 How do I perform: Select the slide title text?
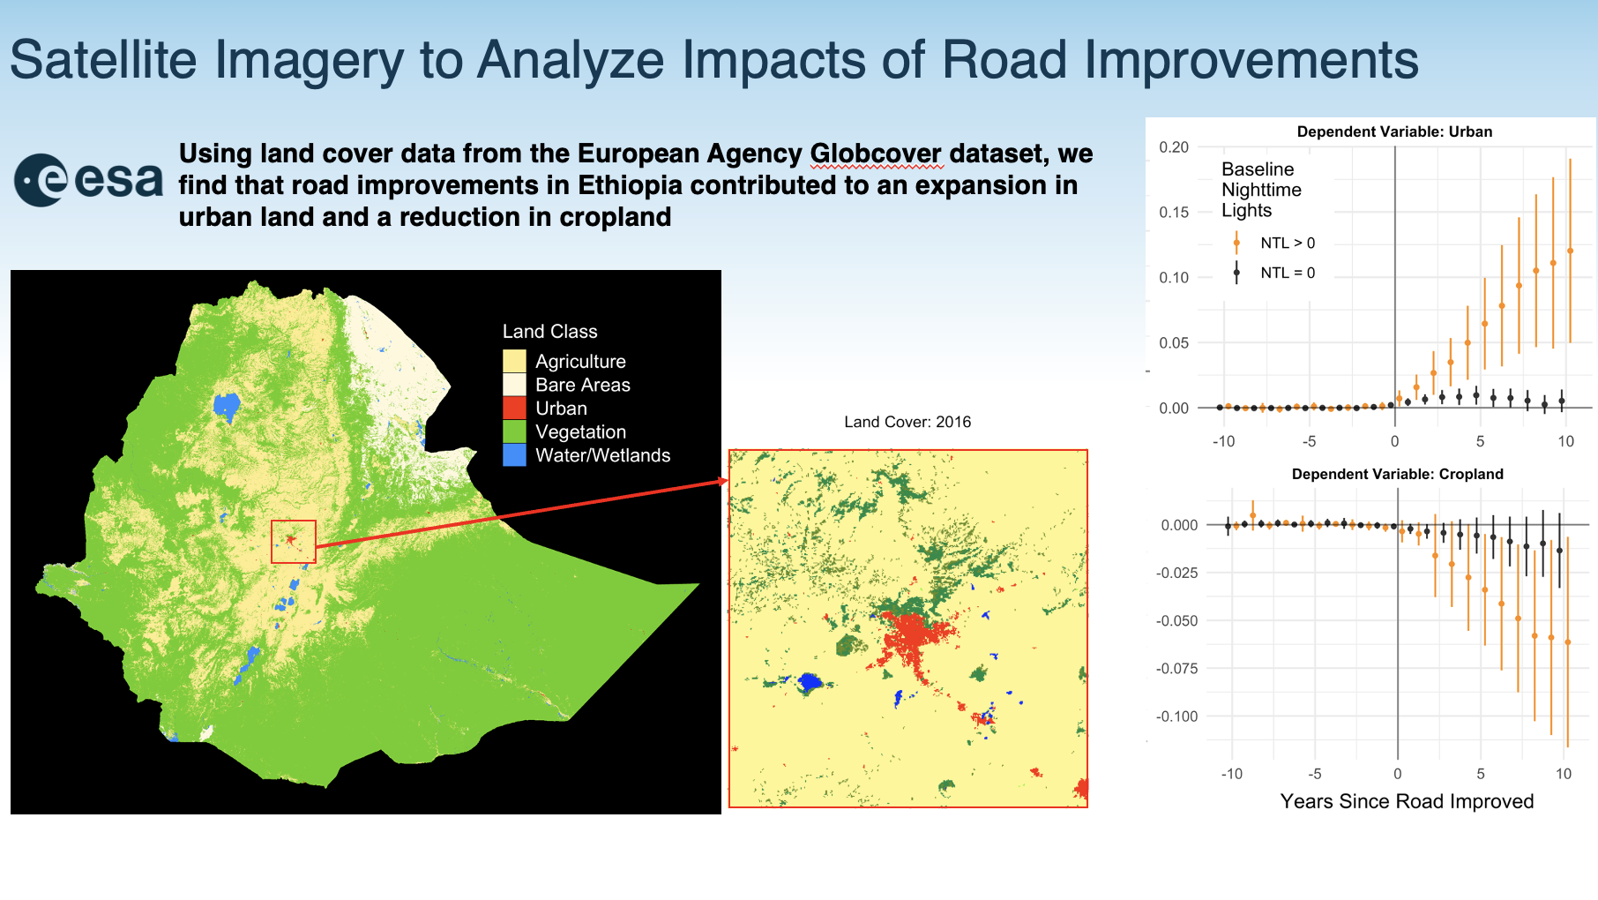click(x=713, y=60)
